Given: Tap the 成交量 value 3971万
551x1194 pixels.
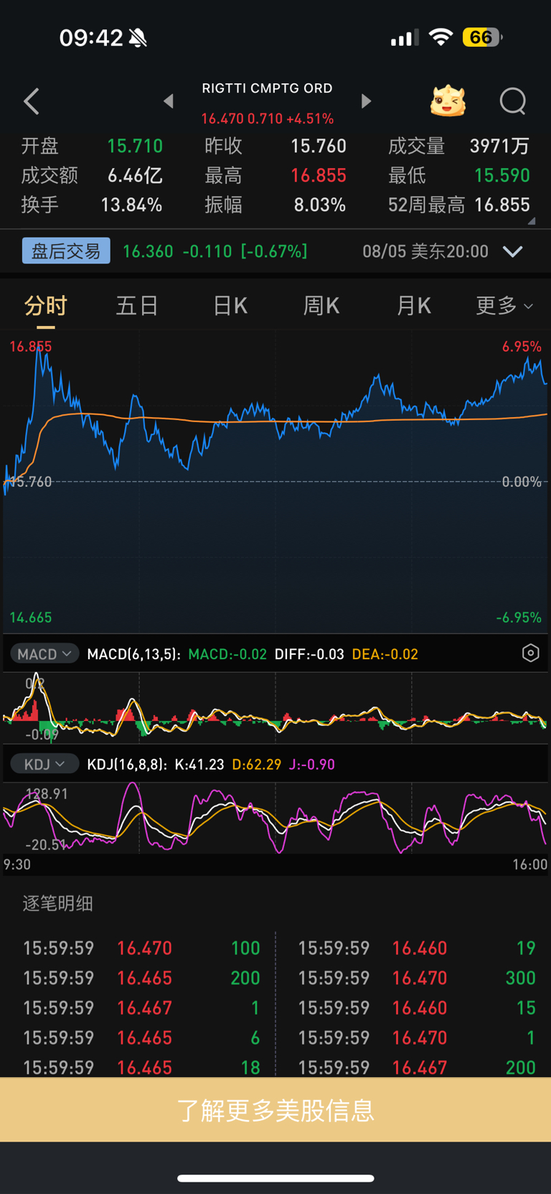Looking at the screenshot, I should (x=499, y=146).
